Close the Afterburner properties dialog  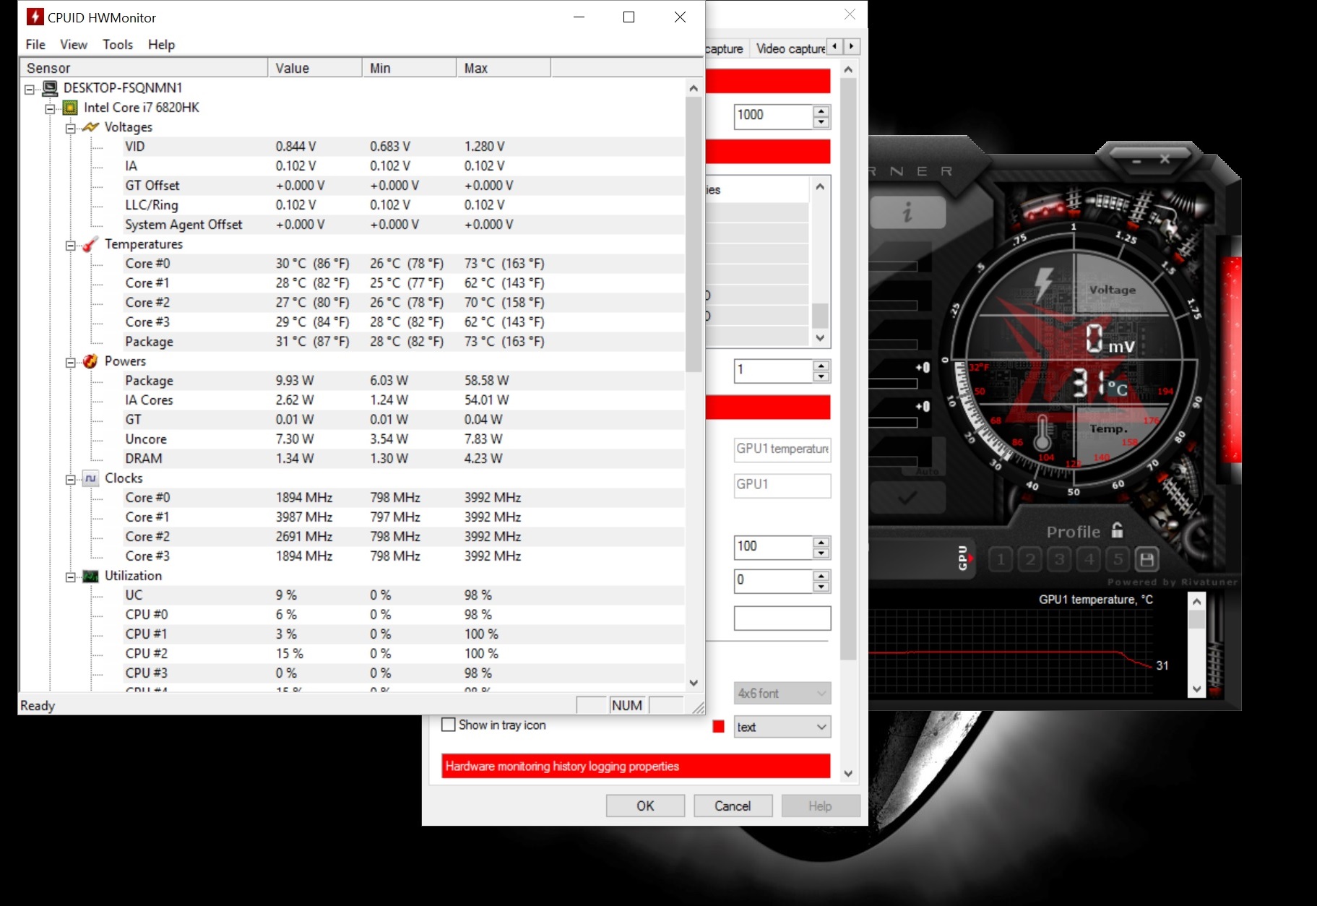(x=850, y=14)
